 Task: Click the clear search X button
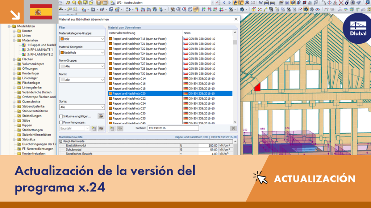[233, 128]
